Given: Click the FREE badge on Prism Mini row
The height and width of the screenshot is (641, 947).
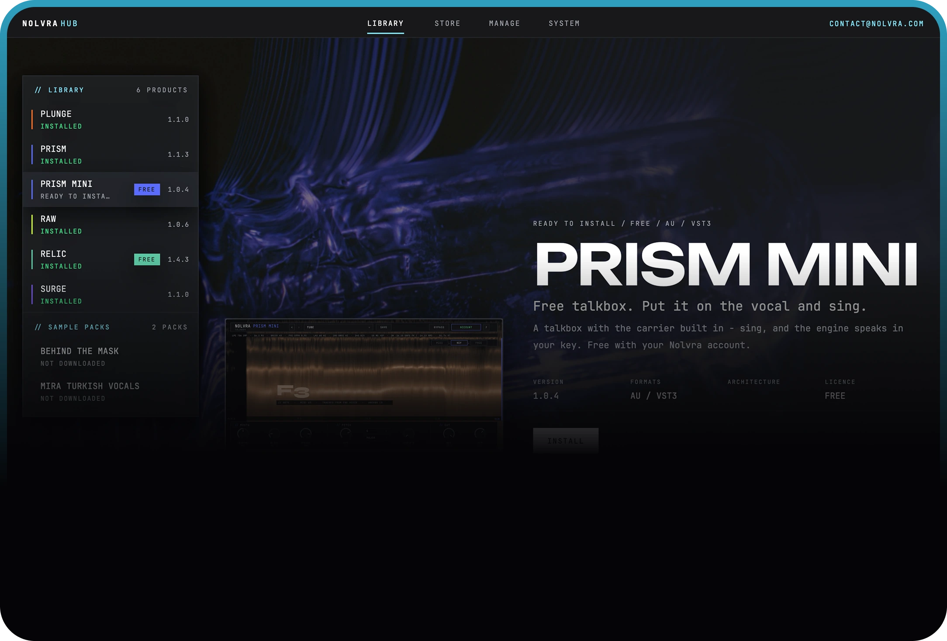Looking at the screenshot, I should tap(147, 190).
